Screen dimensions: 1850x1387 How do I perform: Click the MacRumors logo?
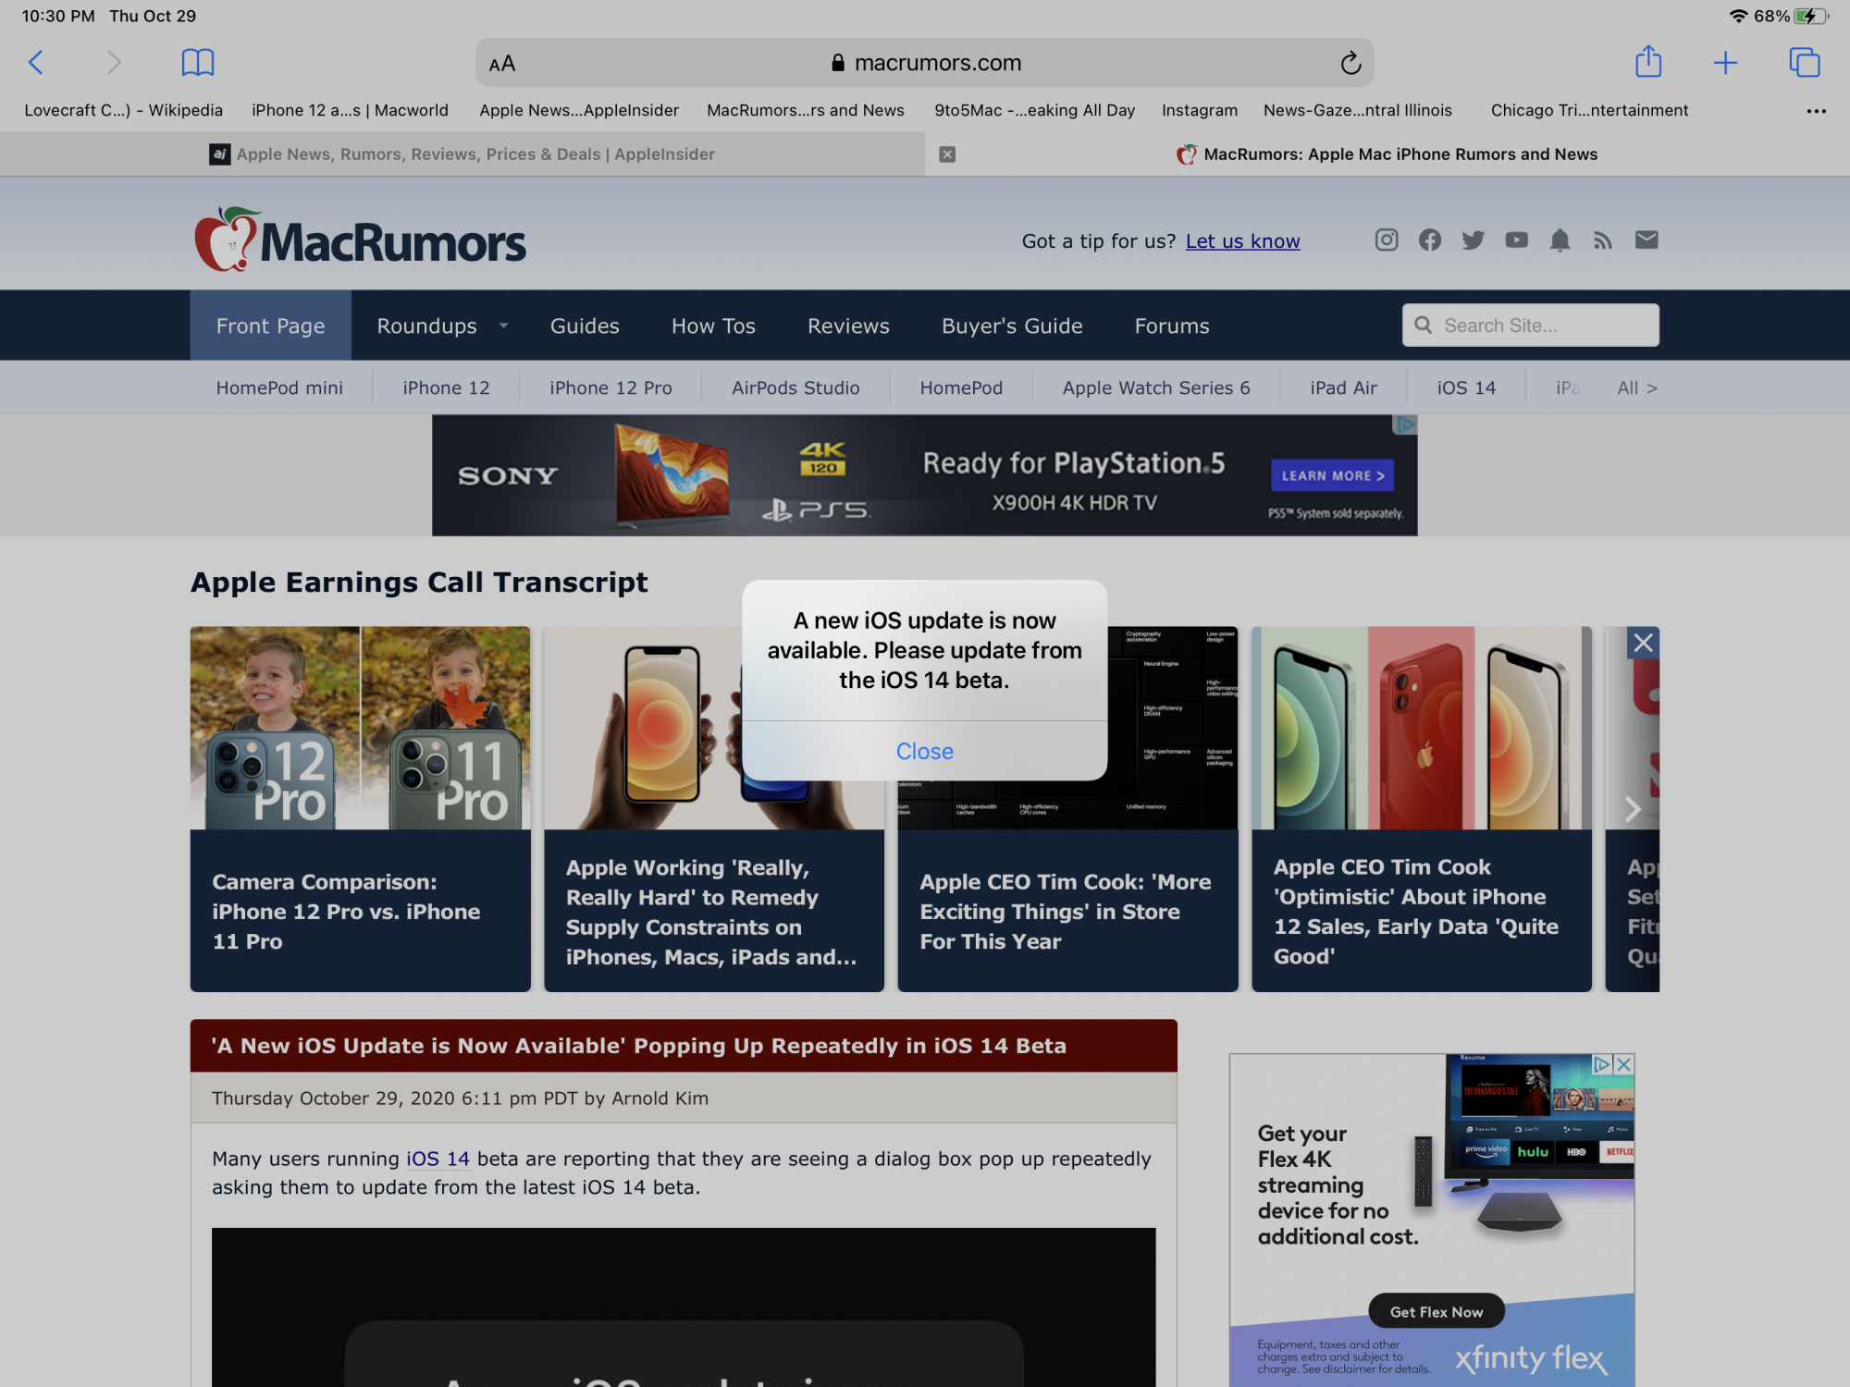[x=360, y=240]
